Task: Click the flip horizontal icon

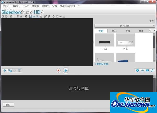Action: pyautogui.click(x=60, y=16)
